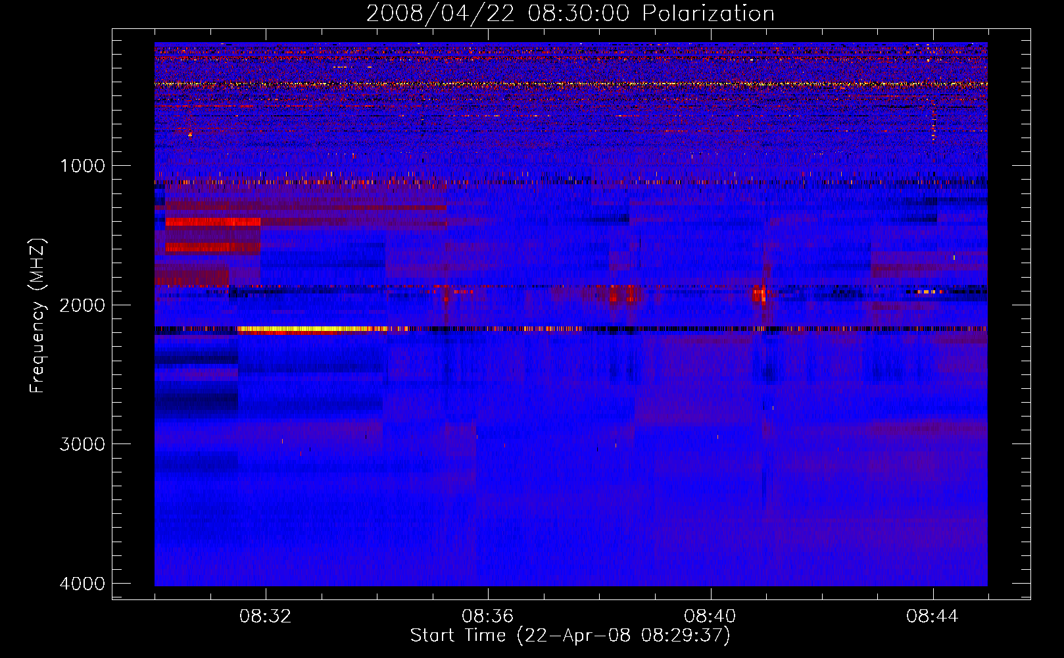
Task: Click the 08:40 time tick label
Action: click(x=710, y=617)
